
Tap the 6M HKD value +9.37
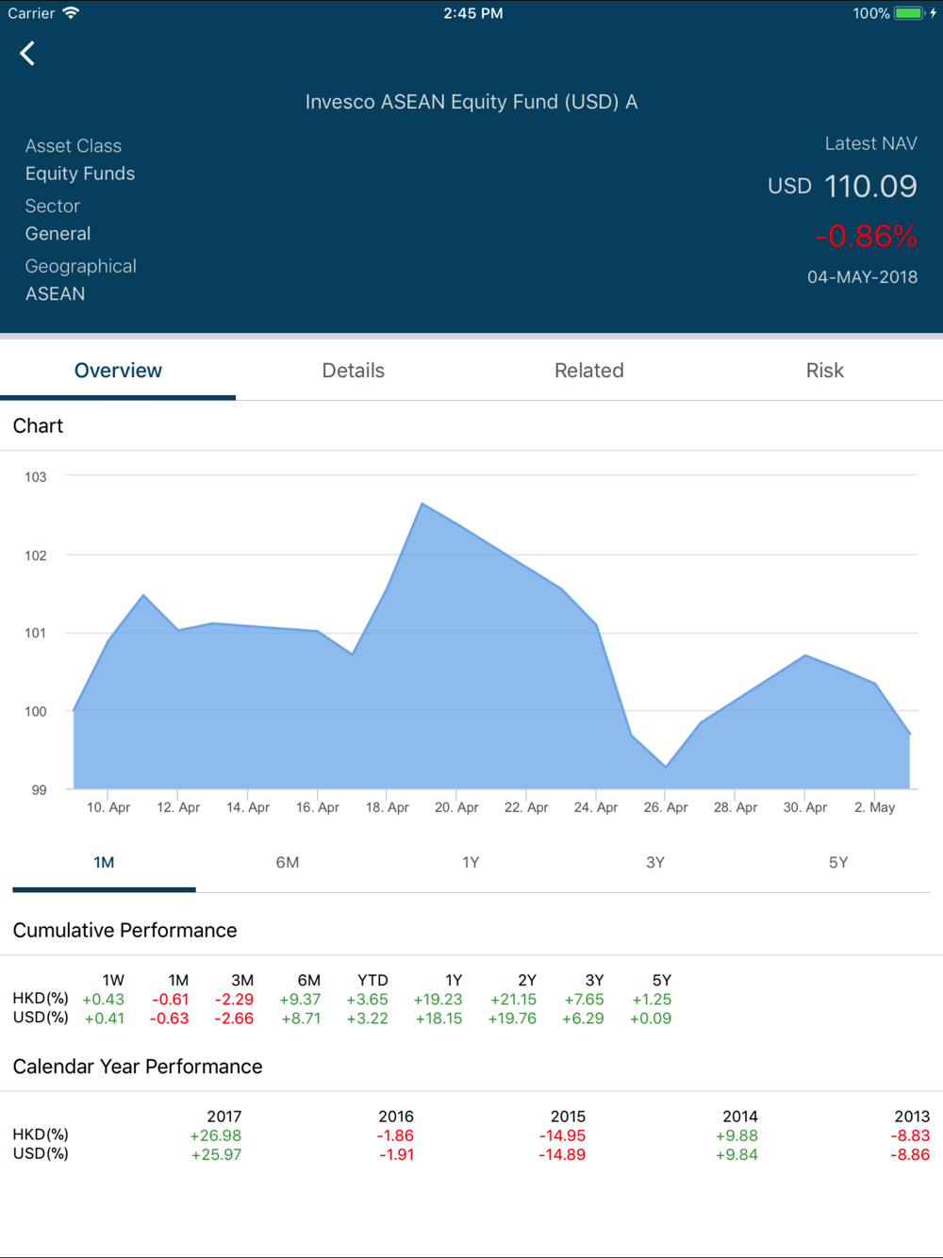click(300, 1000)
